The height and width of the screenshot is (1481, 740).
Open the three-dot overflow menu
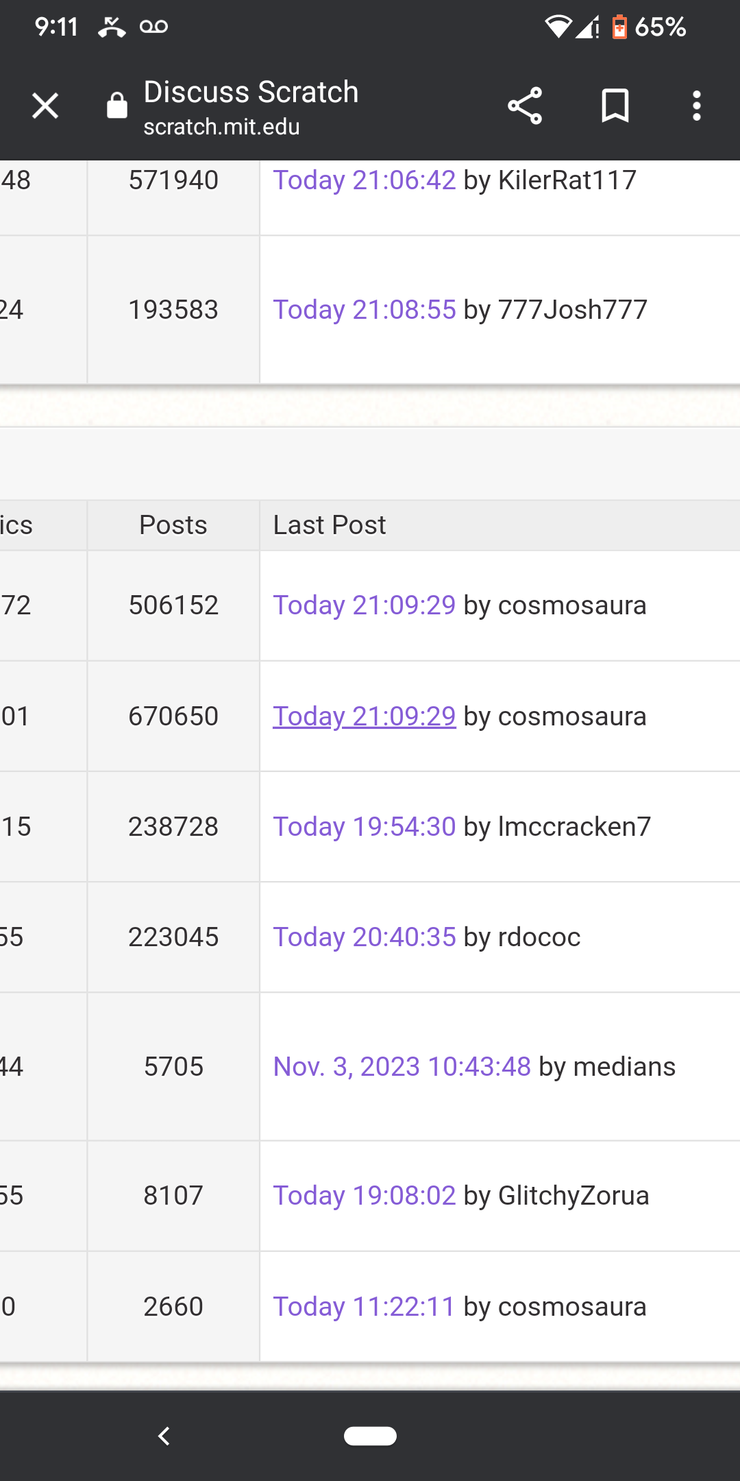[x=697, y=106]
